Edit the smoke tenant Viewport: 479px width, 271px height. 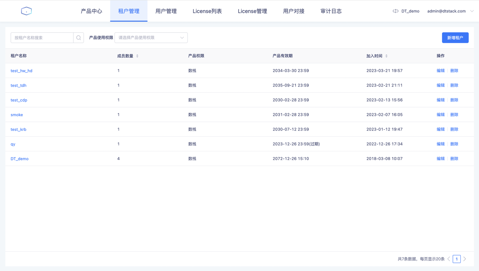441,114
